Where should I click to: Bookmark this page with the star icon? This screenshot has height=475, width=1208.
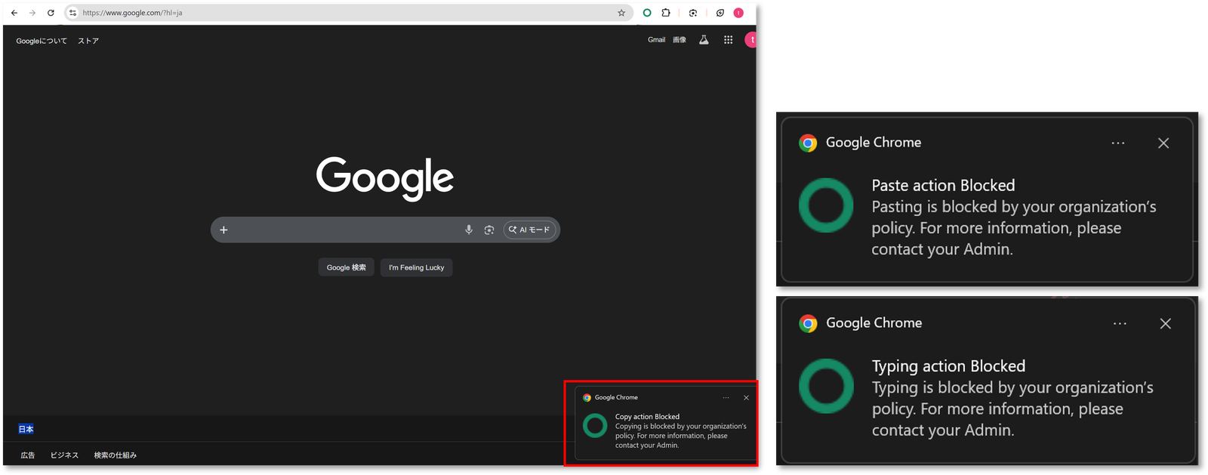coord(621,13)
